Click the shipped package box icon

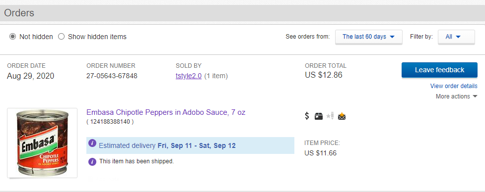[x=319, y=116]
